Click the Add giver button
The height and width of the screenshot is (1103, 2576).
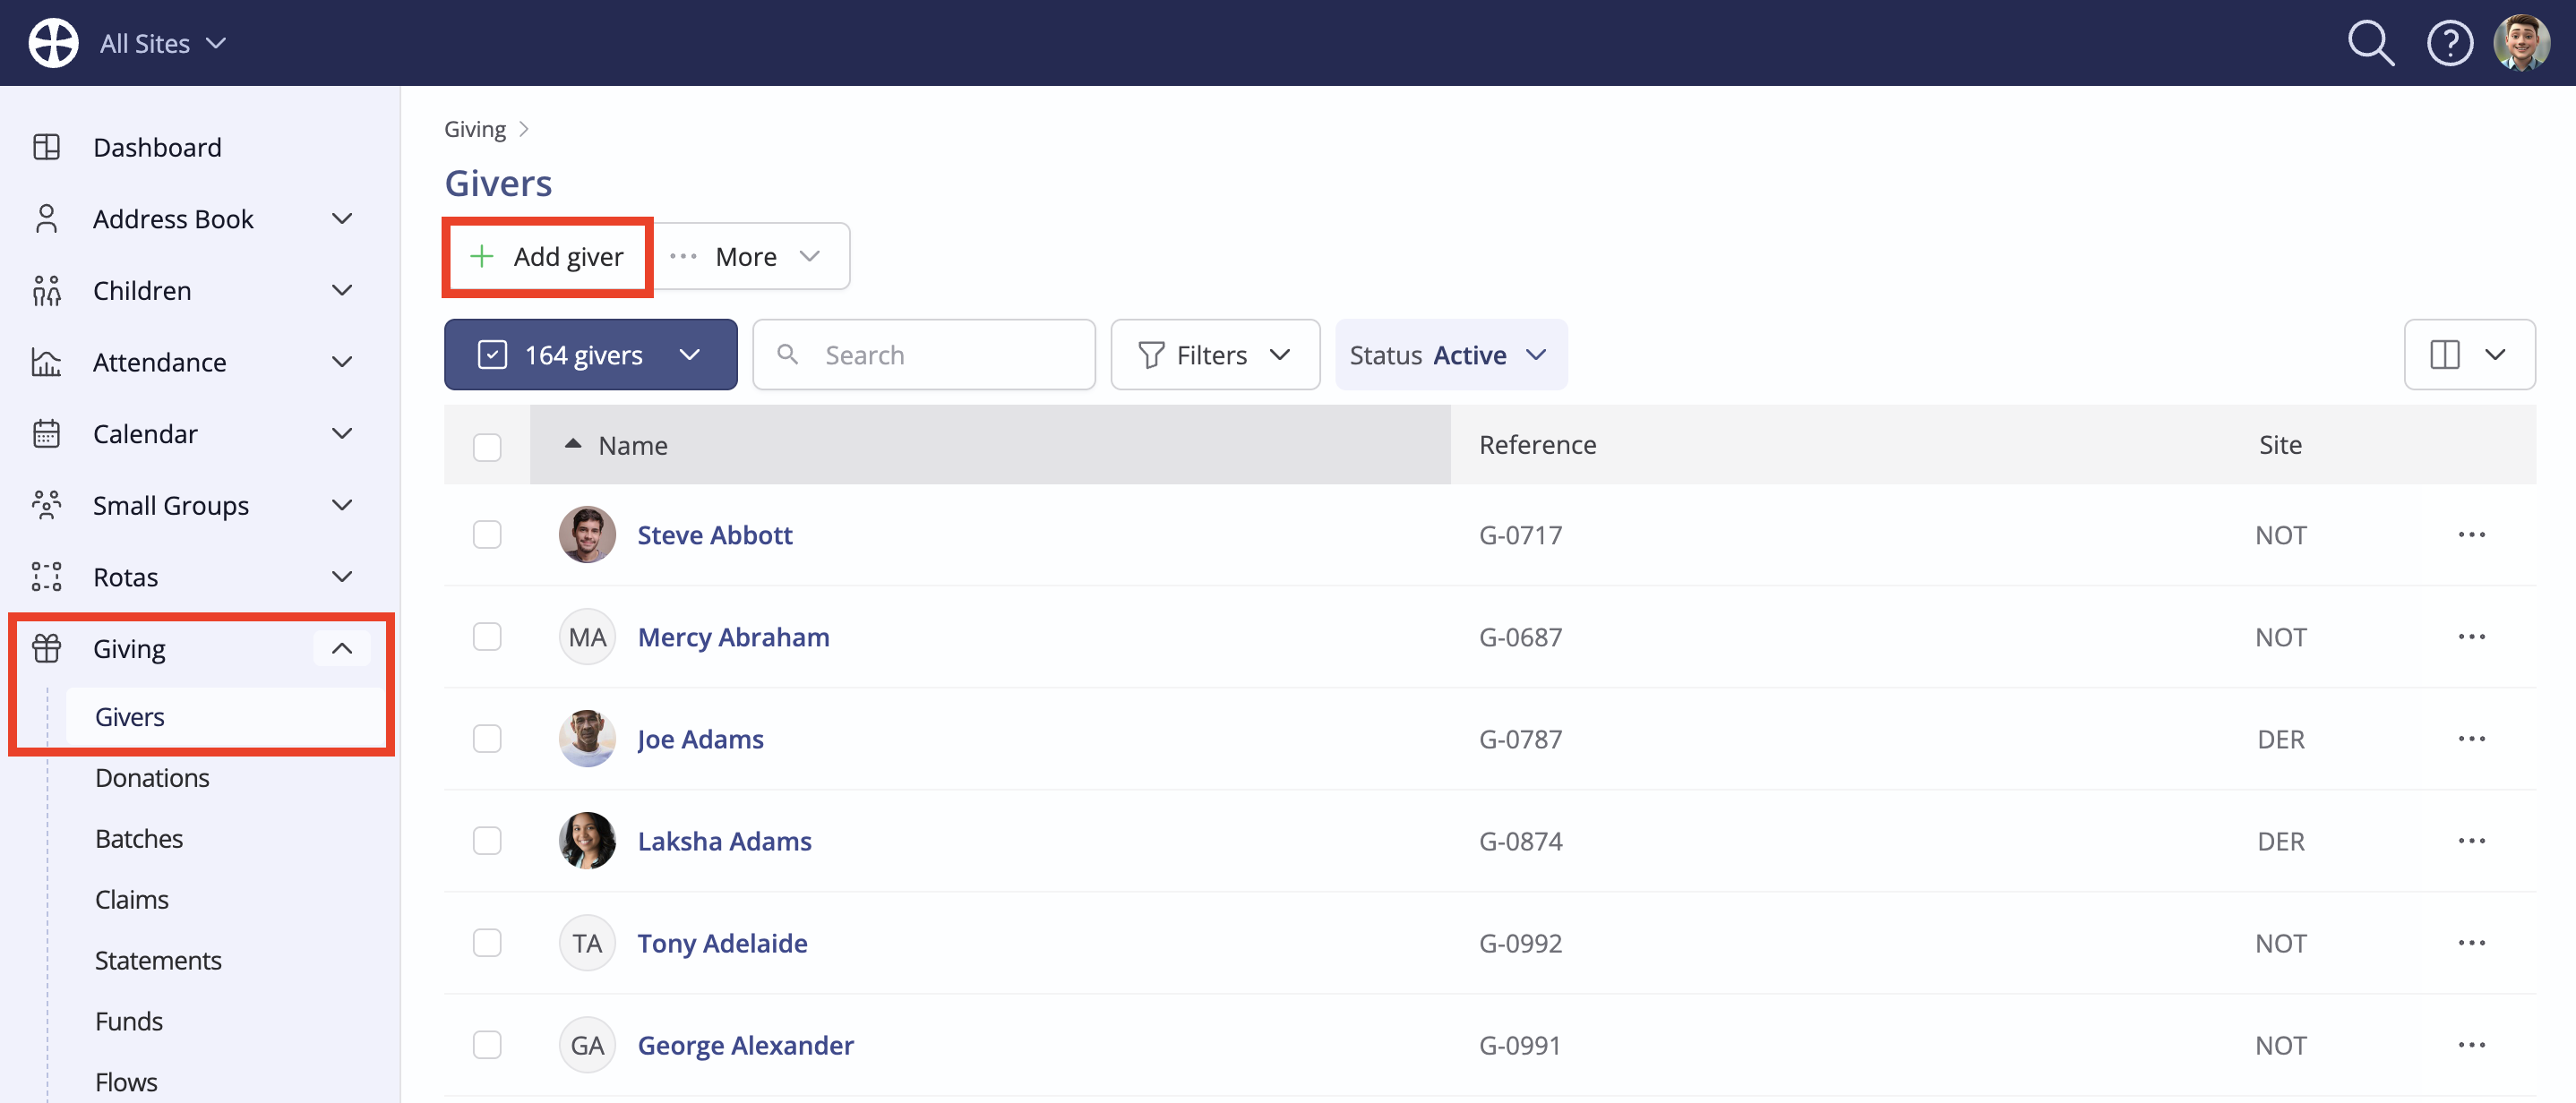(x=548, y=257)
